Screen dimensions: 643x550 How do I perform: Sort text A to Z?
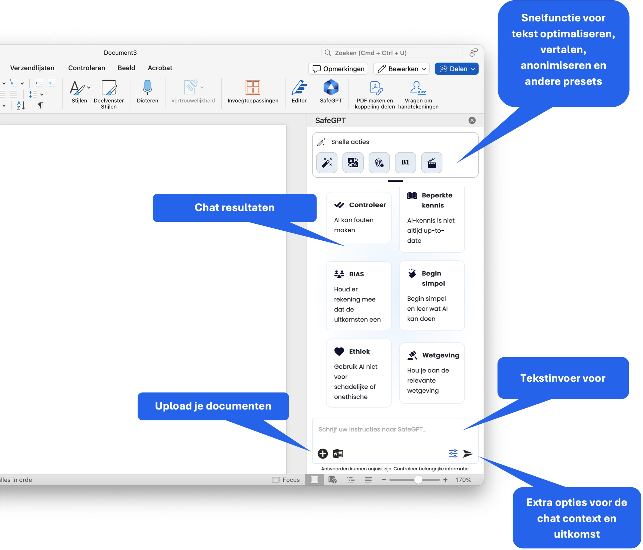(21, 105)
